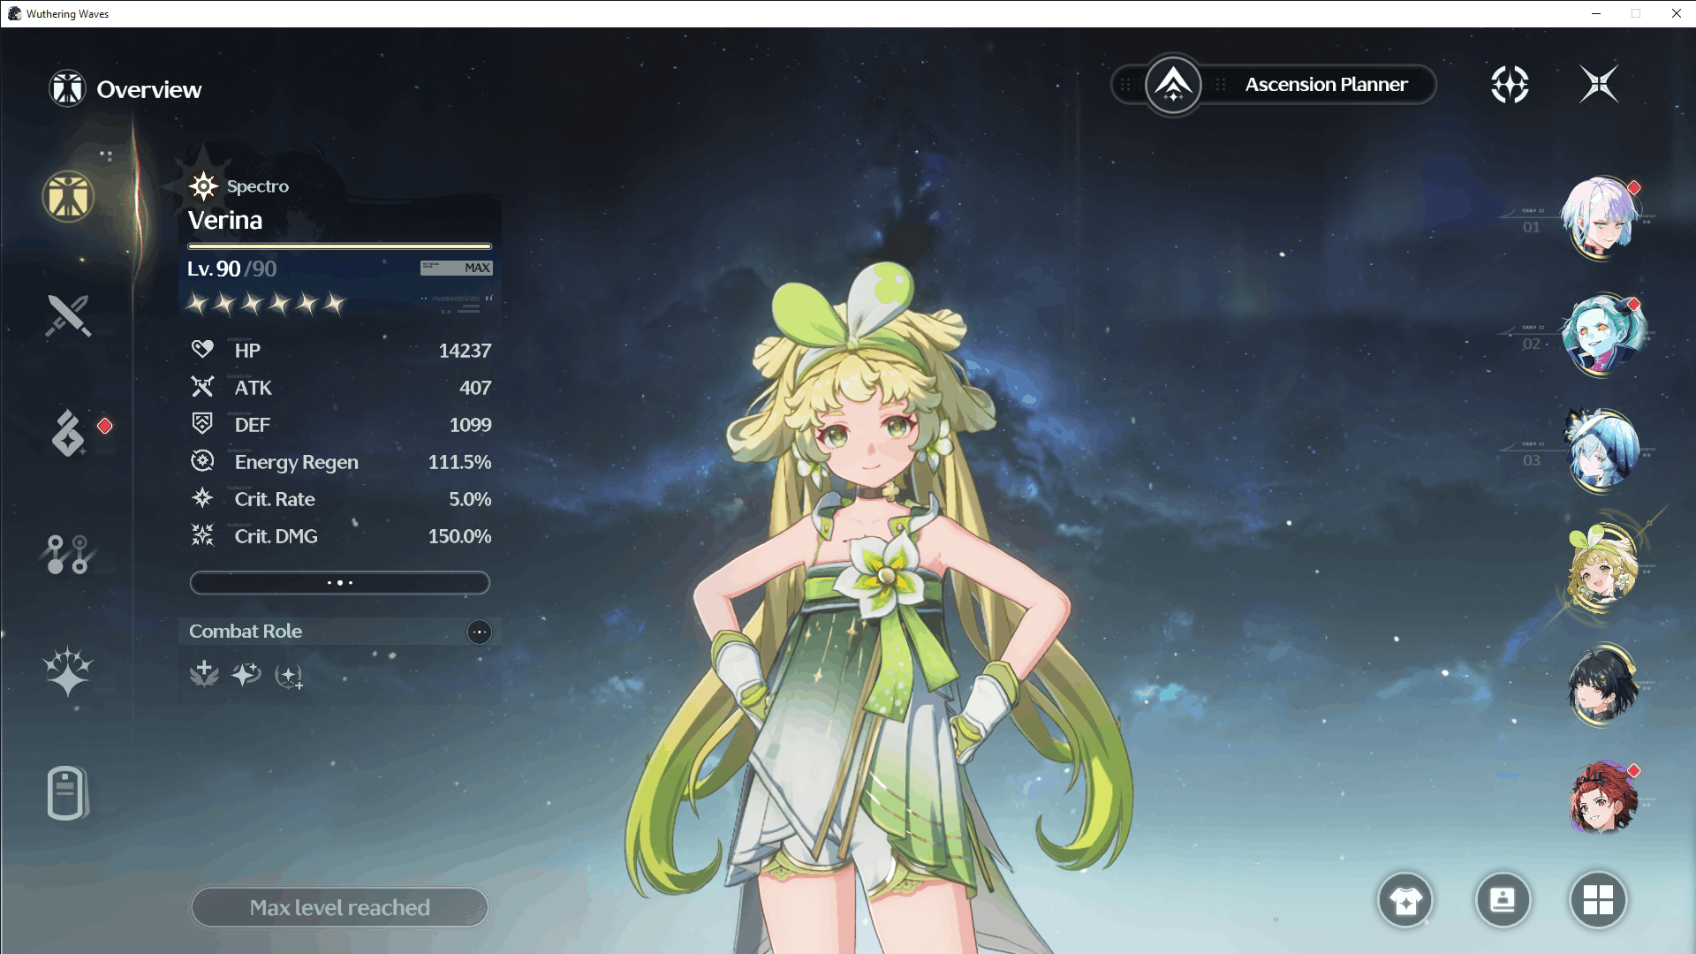Click the Overview header emblem icon
Viewport: 1696px width, 954px height.
point(67,88)
